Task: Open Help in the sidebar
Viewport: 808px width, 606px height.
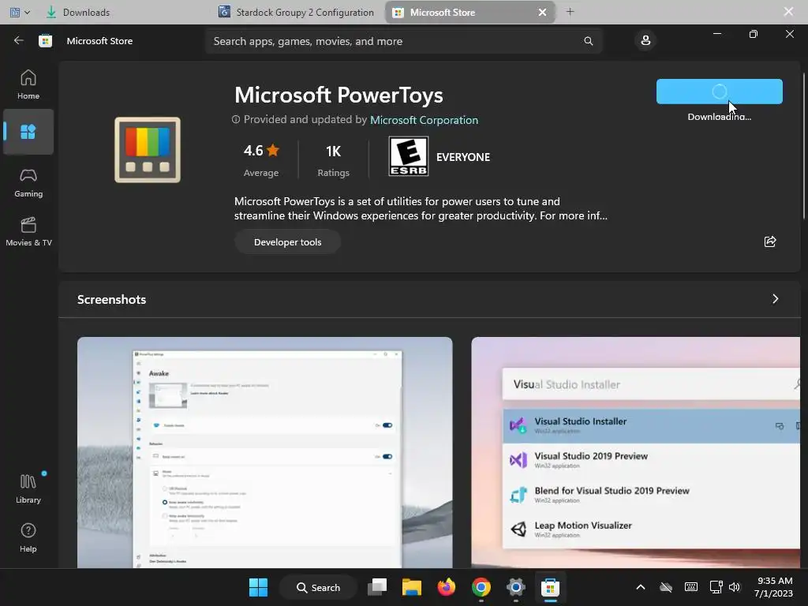Action: [x=28, y=537]
